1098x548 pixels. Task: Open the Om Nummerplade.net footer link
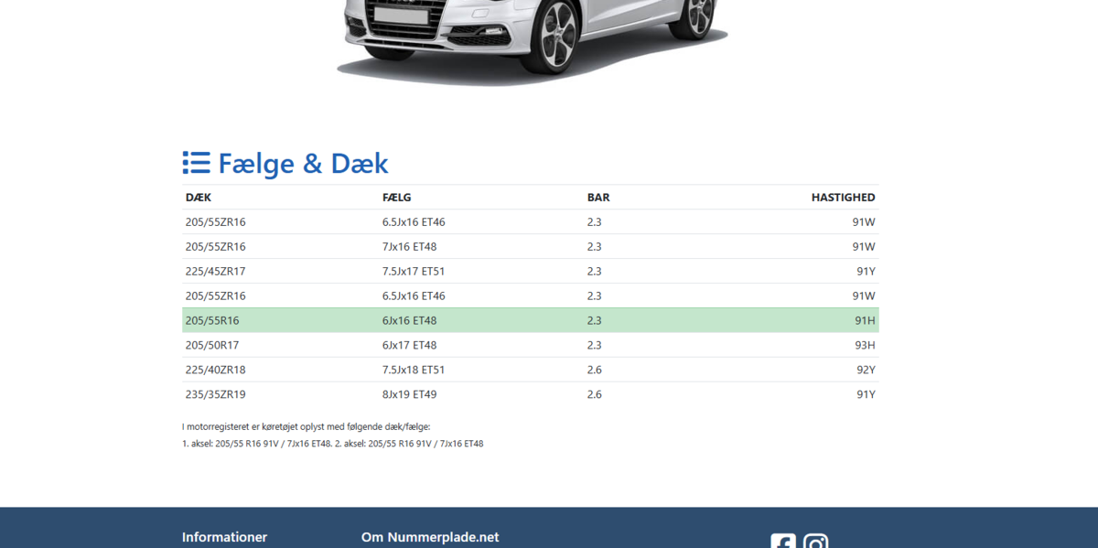pos(430,537)
